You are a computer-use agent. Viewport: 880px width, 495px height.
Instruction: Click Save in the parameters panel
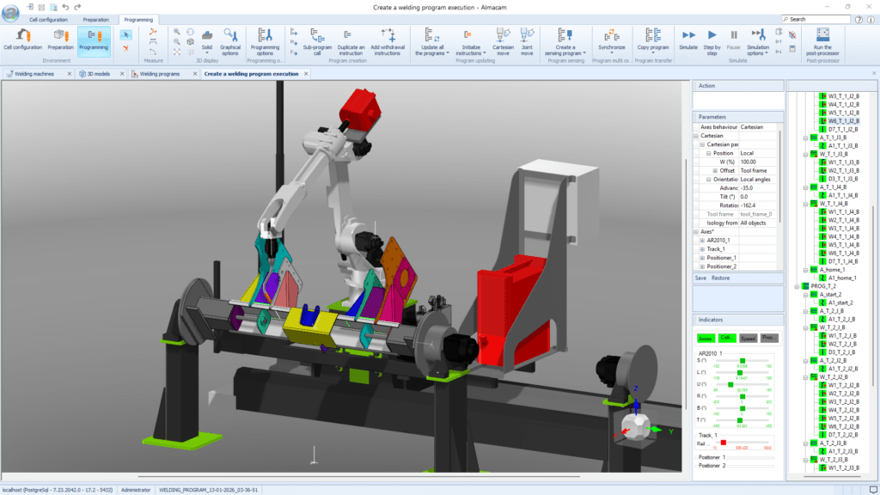[701, 278]
